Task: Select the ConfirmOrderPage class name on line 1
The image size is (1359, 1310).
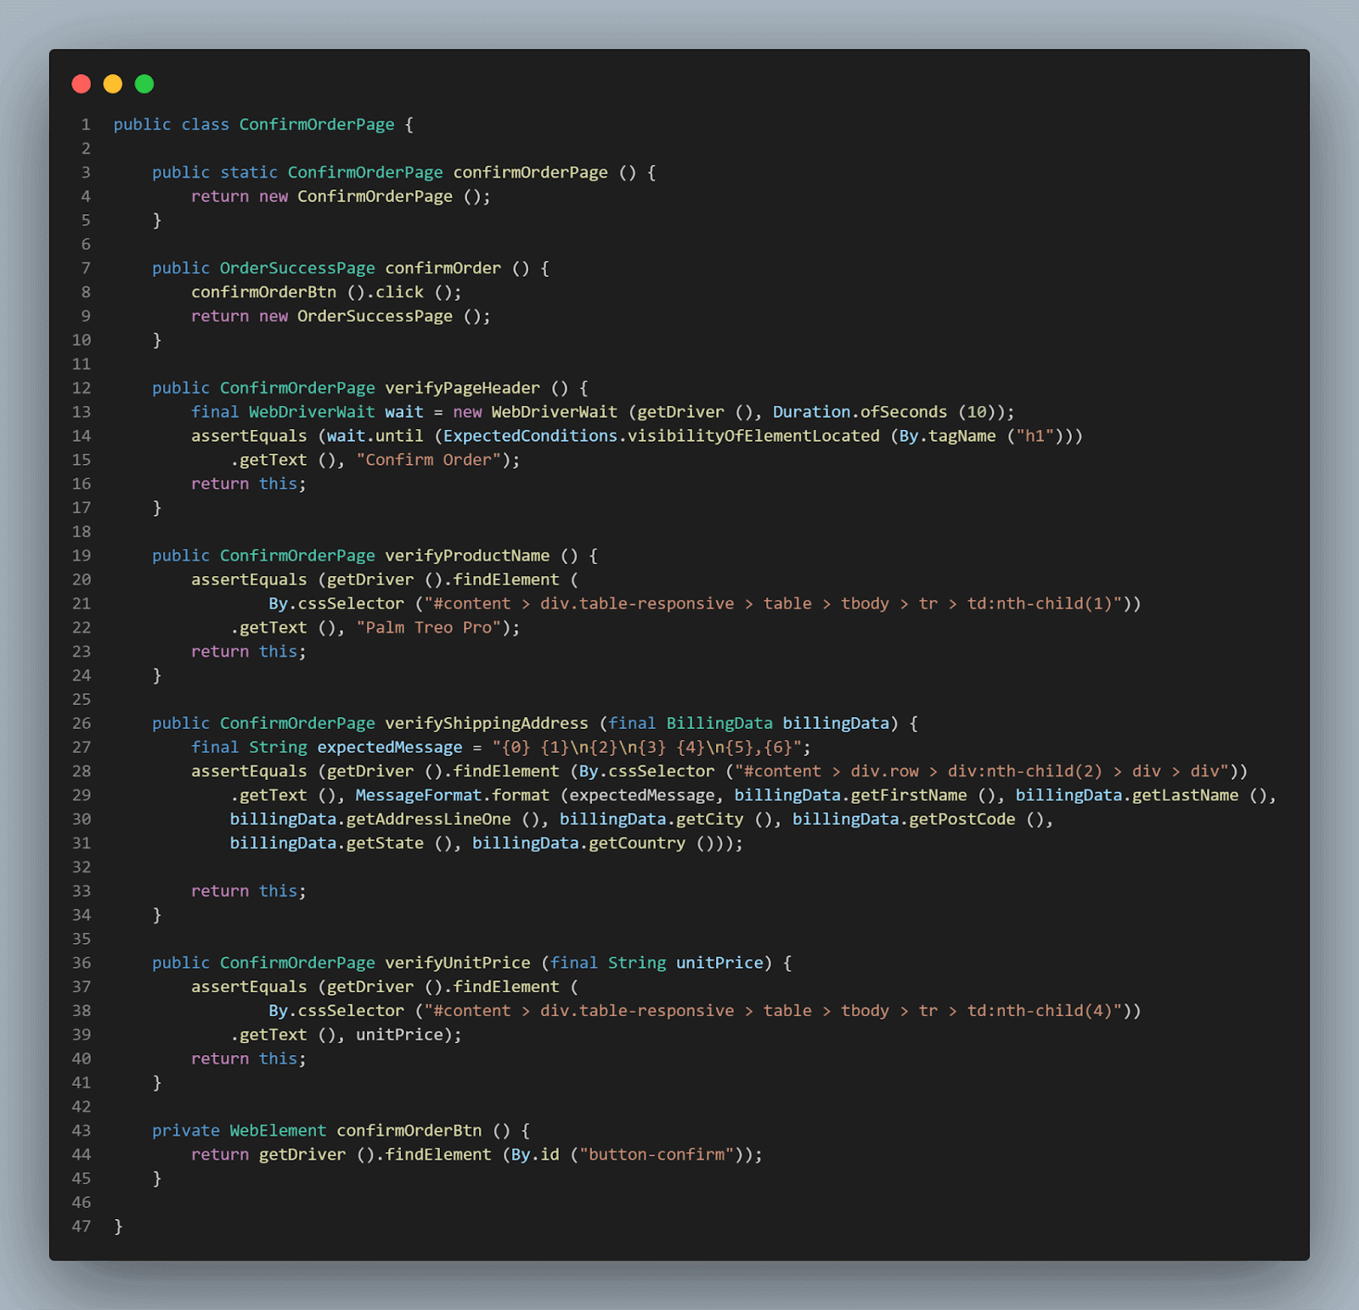Action: click(x=314, y=124)
